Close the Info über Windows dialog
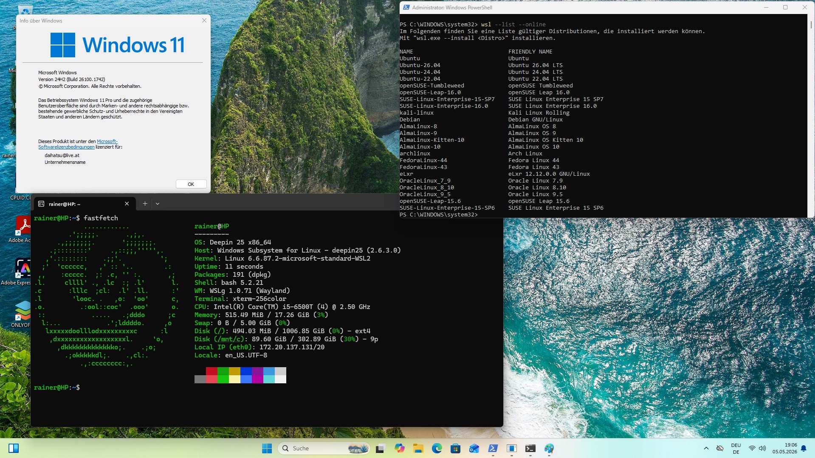 pos(204,20)
